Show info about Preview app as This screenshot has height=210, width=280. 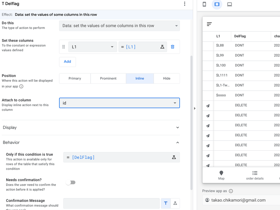[x=231, y=191]
